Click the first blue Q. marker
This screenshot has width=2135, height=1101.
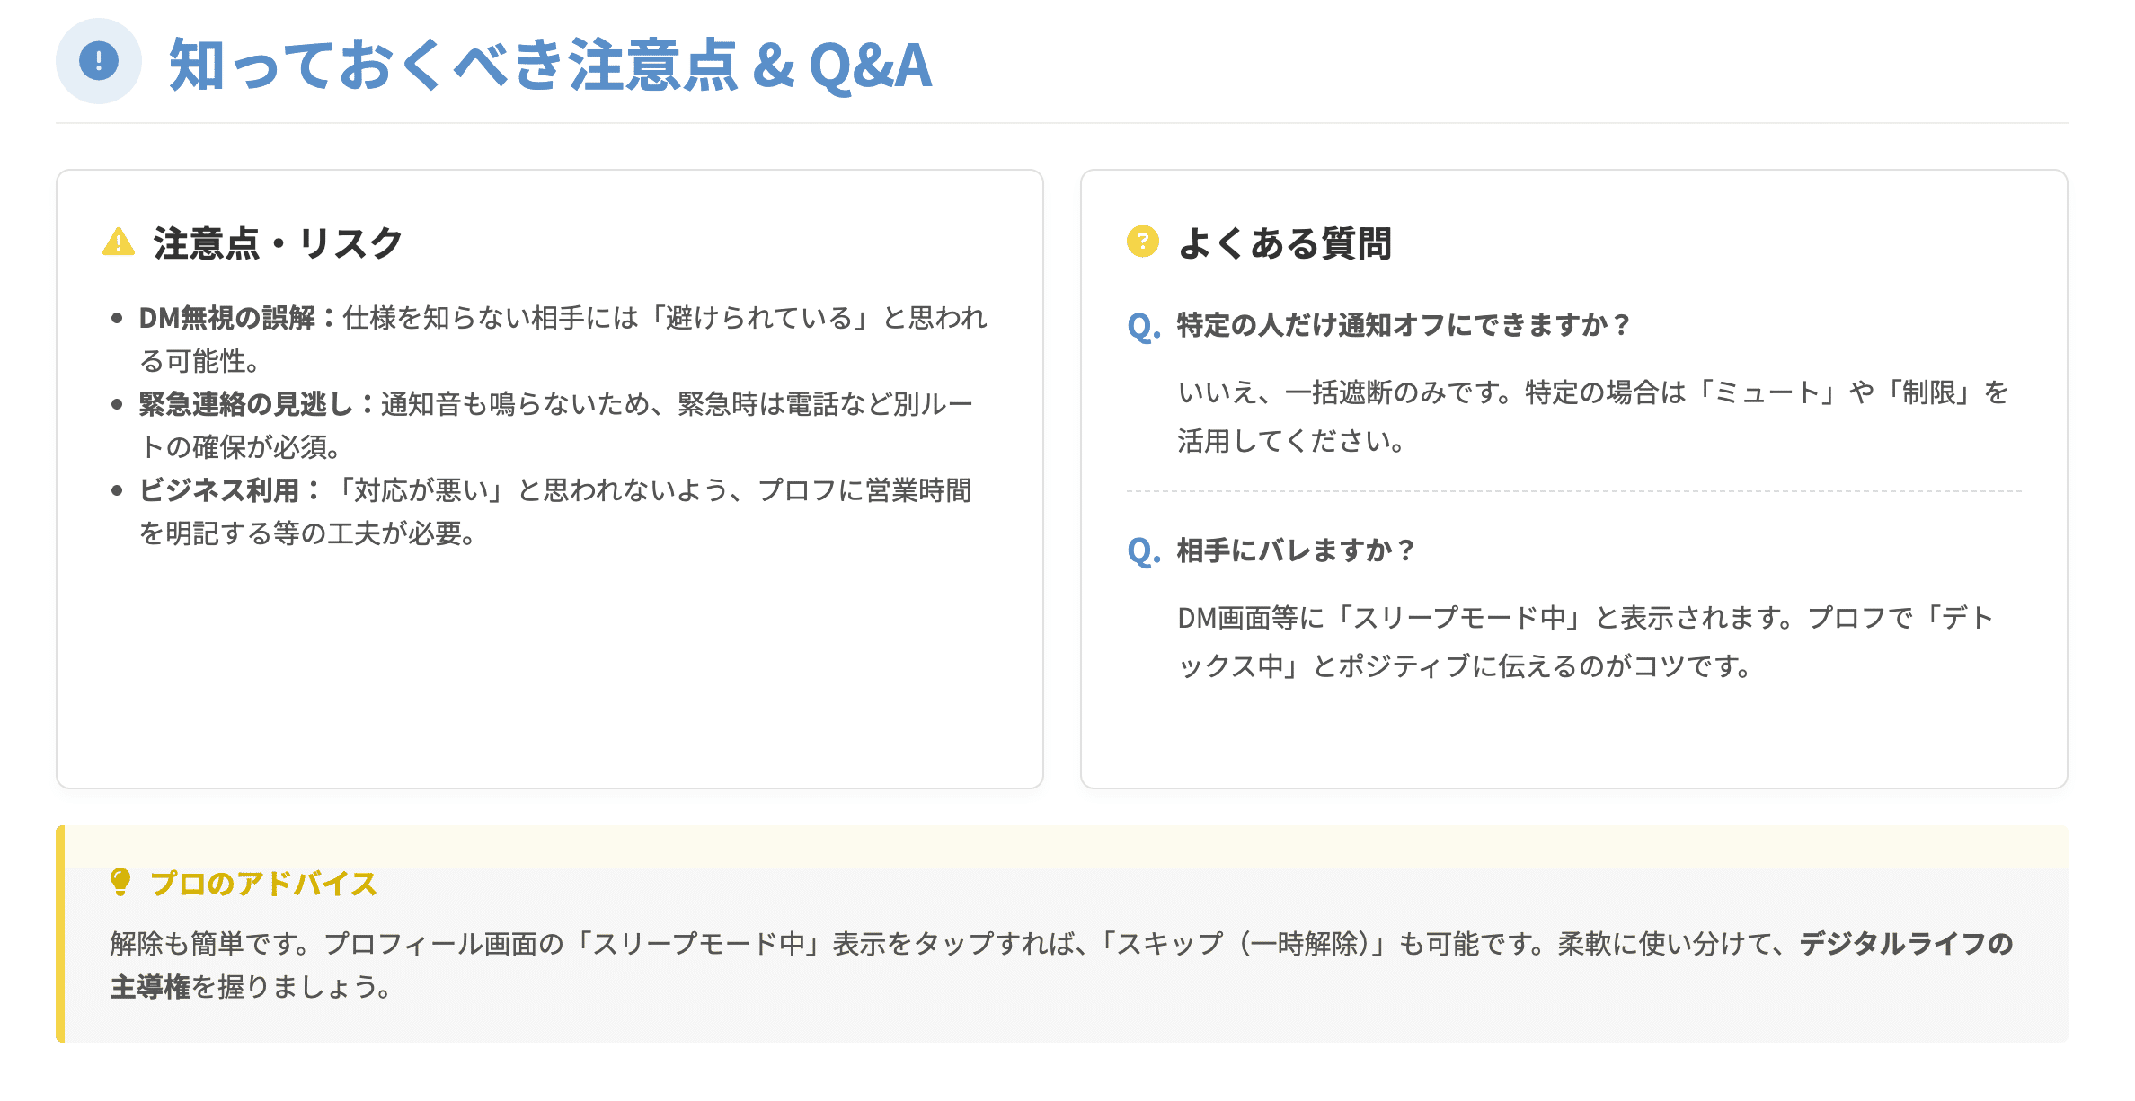click(x=1144, y=325)
